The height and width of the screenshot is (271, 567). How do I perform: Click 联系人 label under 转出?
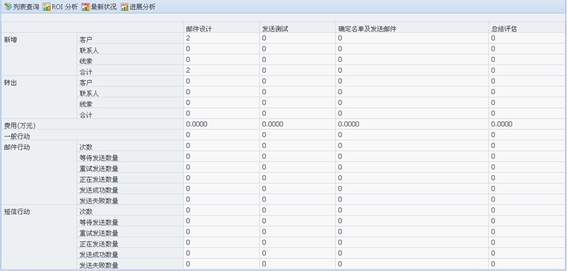pos(89,93)
